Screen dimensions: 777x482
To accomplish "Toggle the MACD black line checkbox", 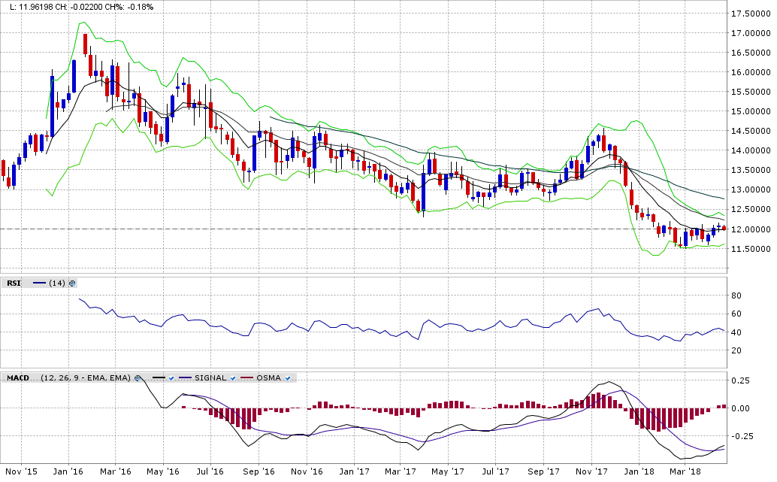I will 171,377.
